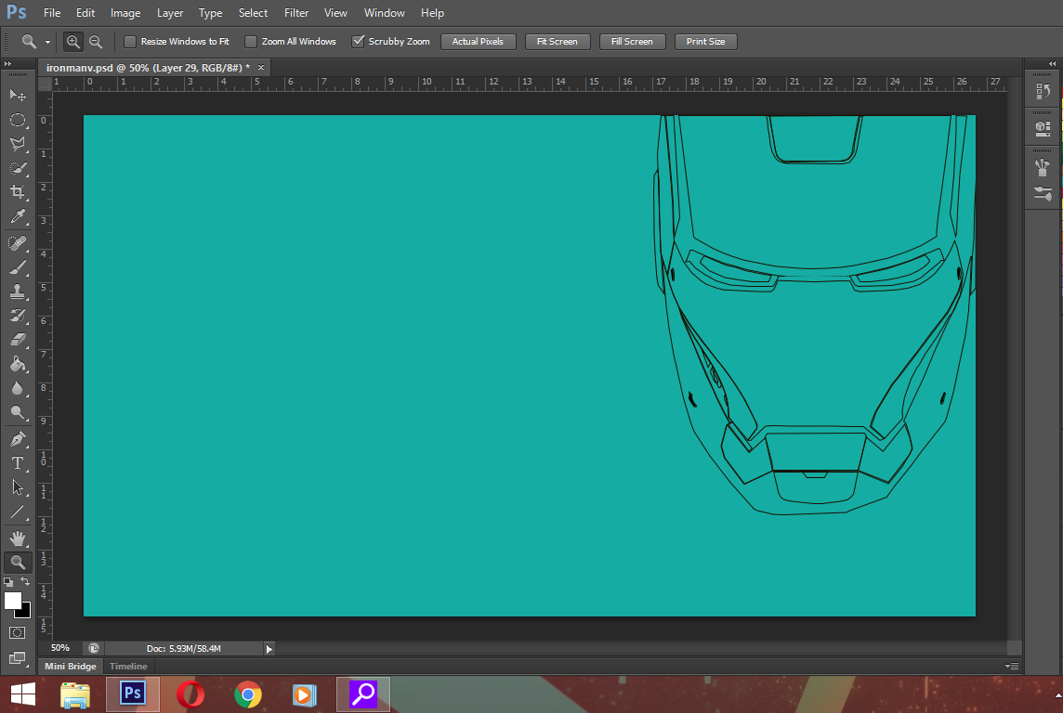Swap foreground and background colors
Screen dimensions: 1063x713
(25, 582)
